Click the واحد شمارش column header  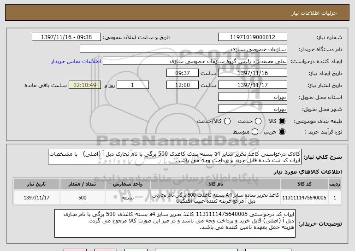pyautogui.click(x=128, y=184)
